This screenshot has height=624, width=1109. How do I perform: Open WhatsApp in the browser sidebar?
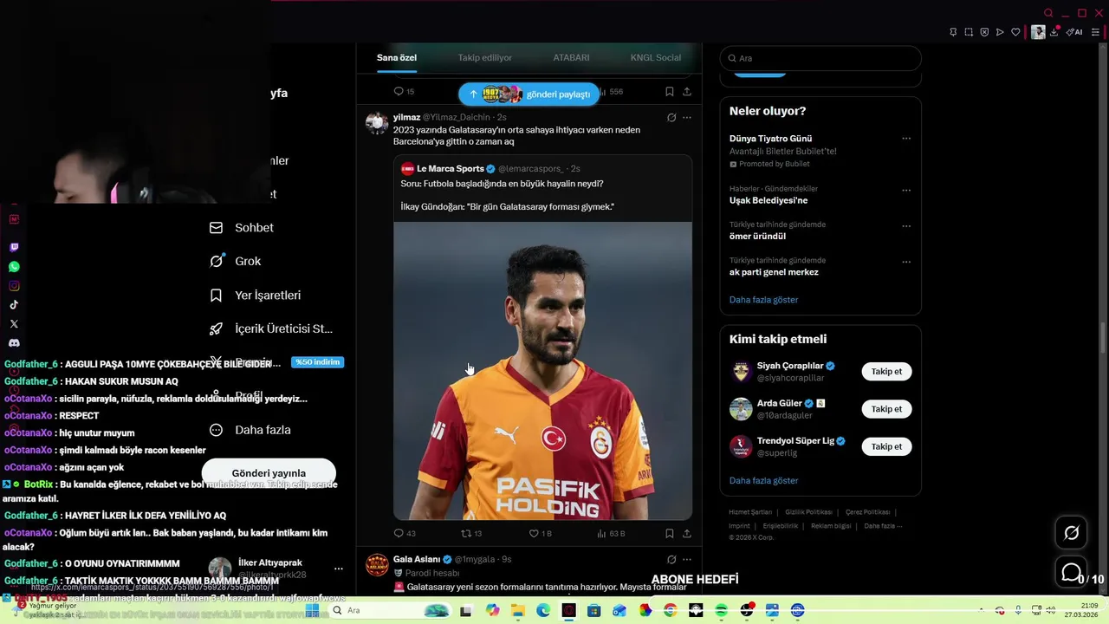point(14,267)
